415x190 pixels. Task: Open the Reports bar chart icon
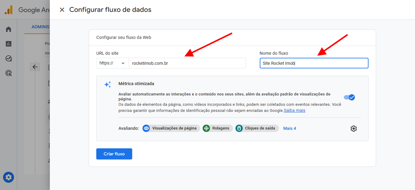pos(9,44)
